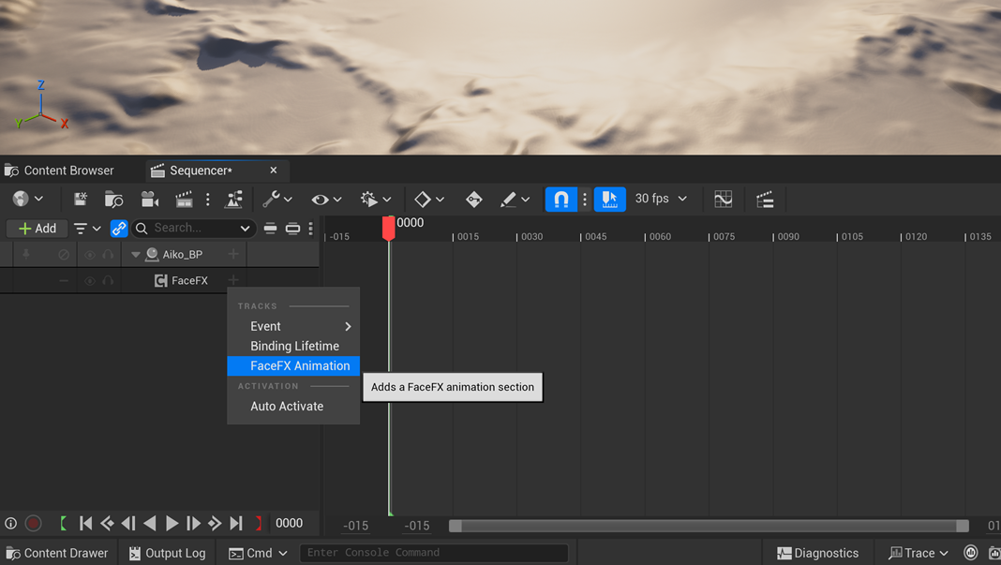Open the search field dropdown arrow
Image resolution: width=1001 pixels, height=565 pixels.
[246, 229]
